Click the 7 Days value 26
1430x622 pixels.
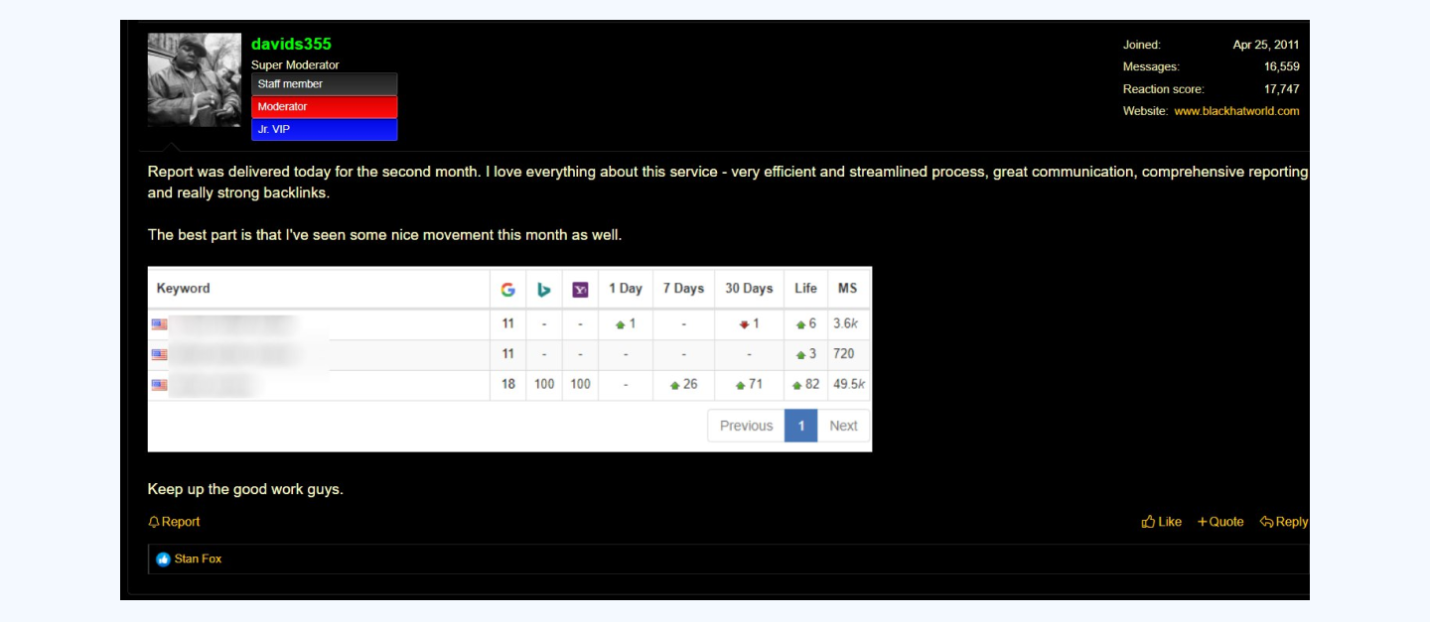tap(682, 384)
